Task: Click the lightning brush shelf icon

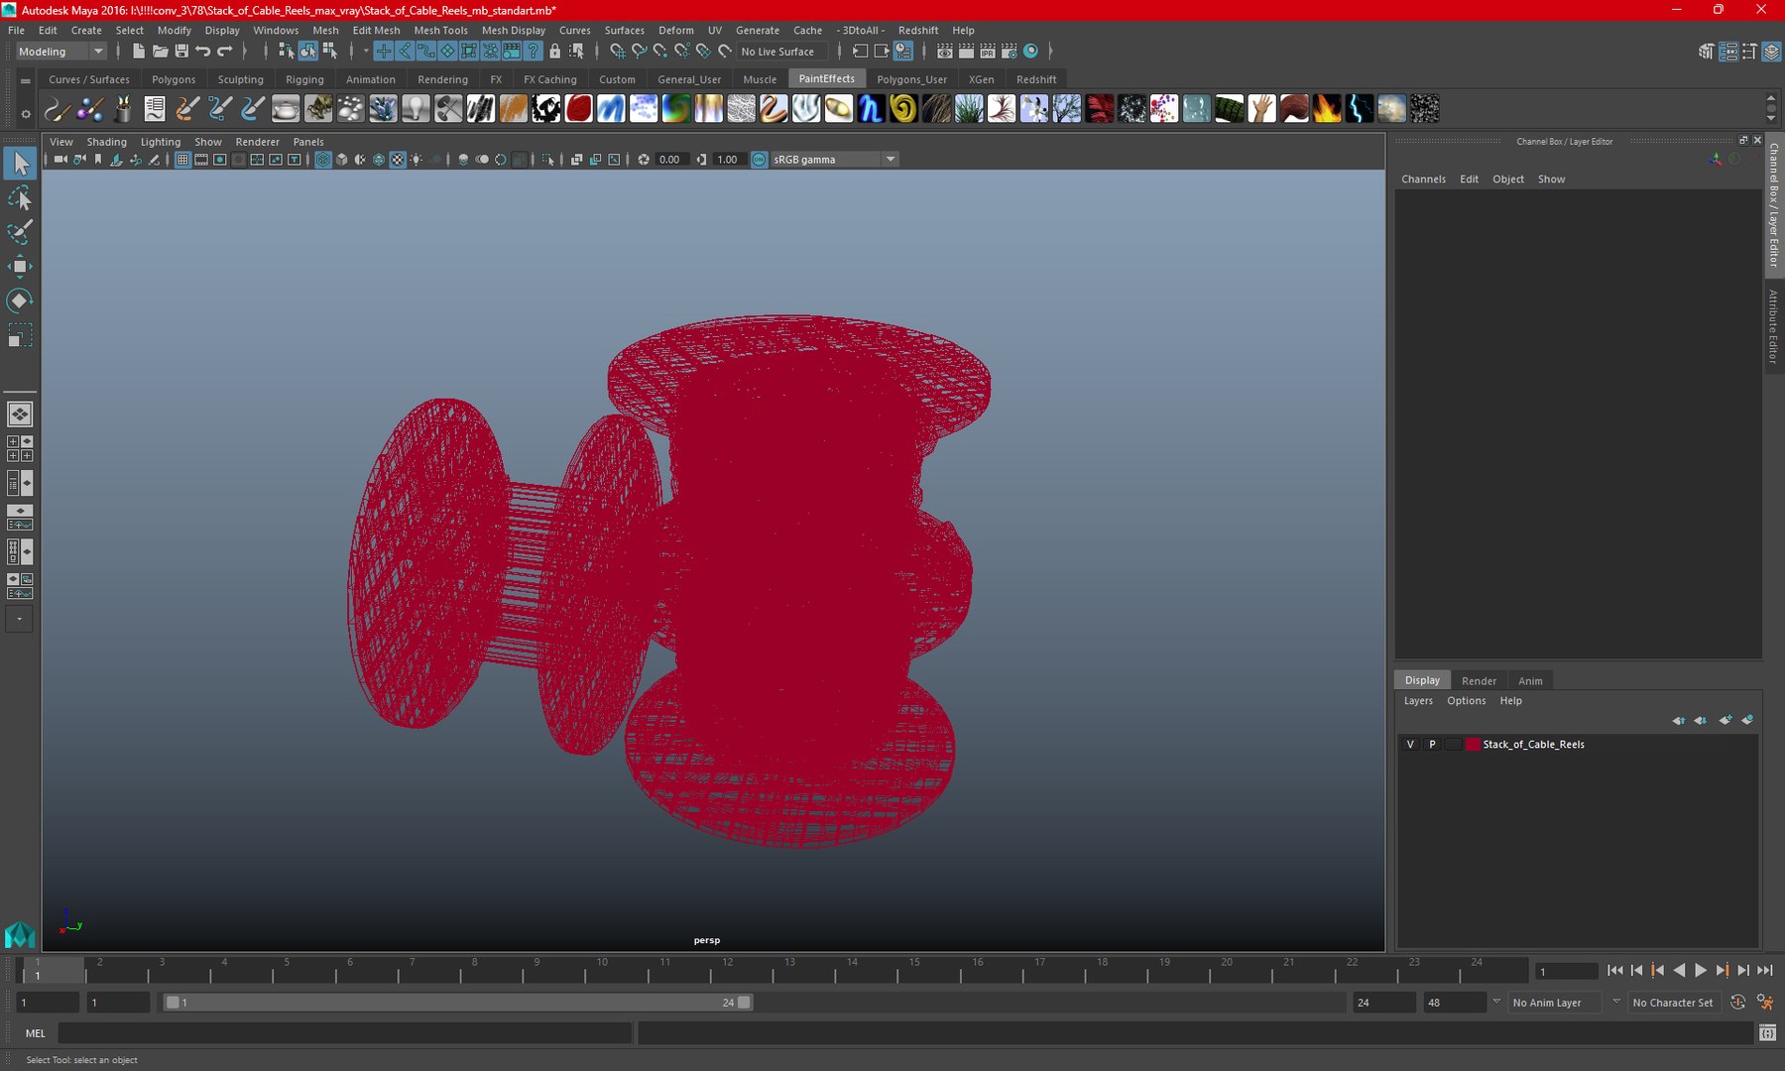Action: pyautogui.click(x=1360, y=108)
